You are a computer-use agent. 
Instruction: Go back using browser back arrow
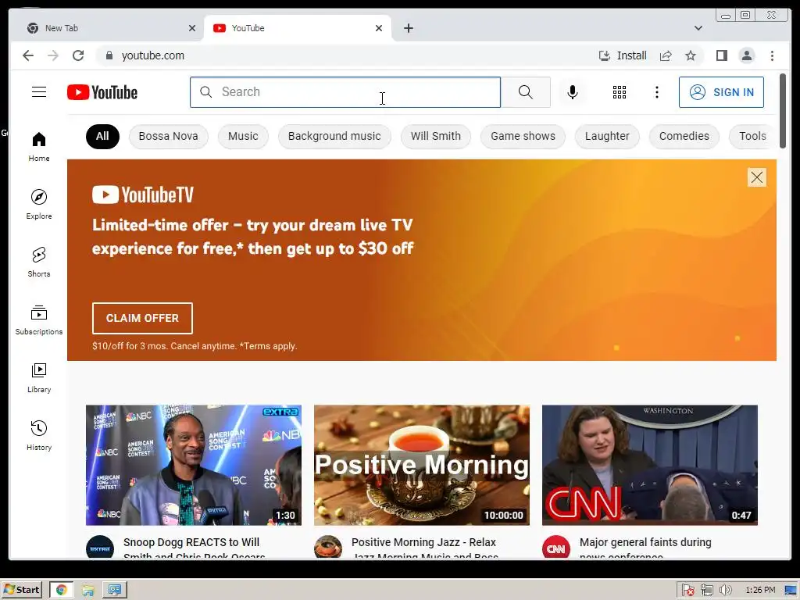pos(28,55)
